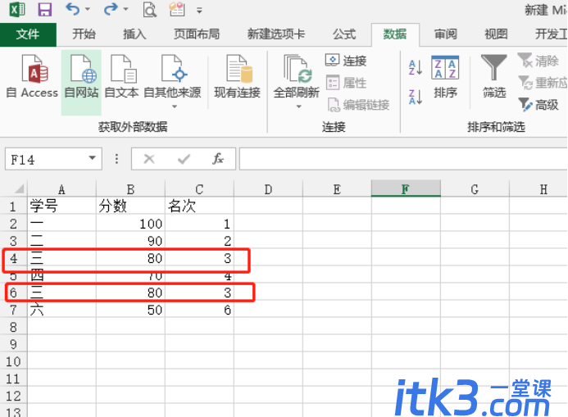Expand the 全部刷新 dropdown arrow
568x417 pixels.
click(299, 107)
